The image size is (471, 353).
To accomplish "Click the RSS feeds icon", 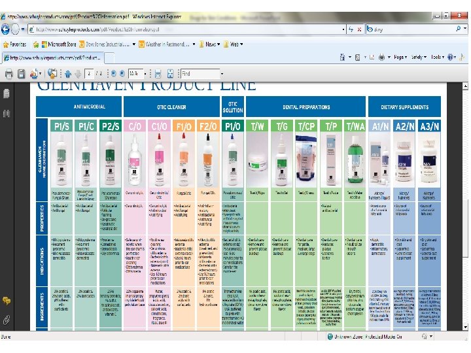I will point(357,58).
